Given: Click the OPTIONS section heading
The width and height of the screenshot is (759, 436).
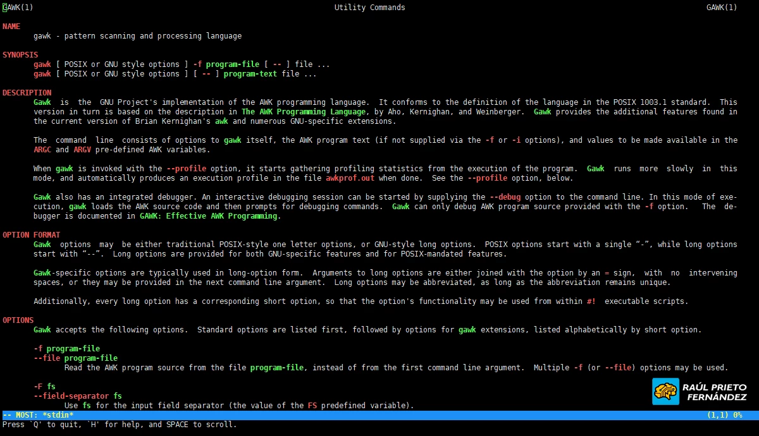Looking at the screenshot, I should coord(18,320).
